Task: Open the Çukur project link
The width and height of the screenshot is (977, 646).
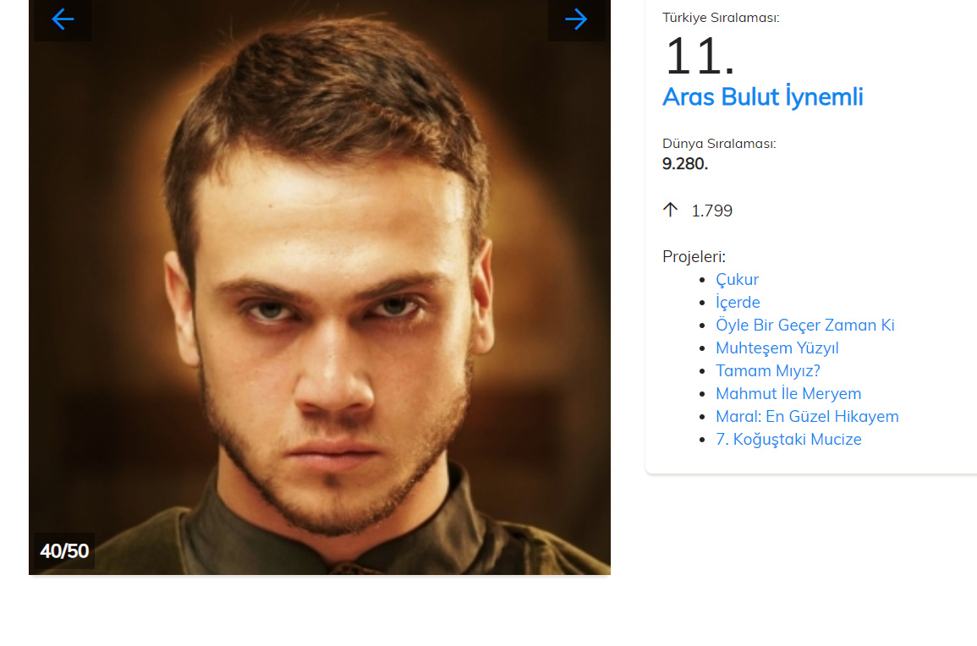Action: pos(737,280)
